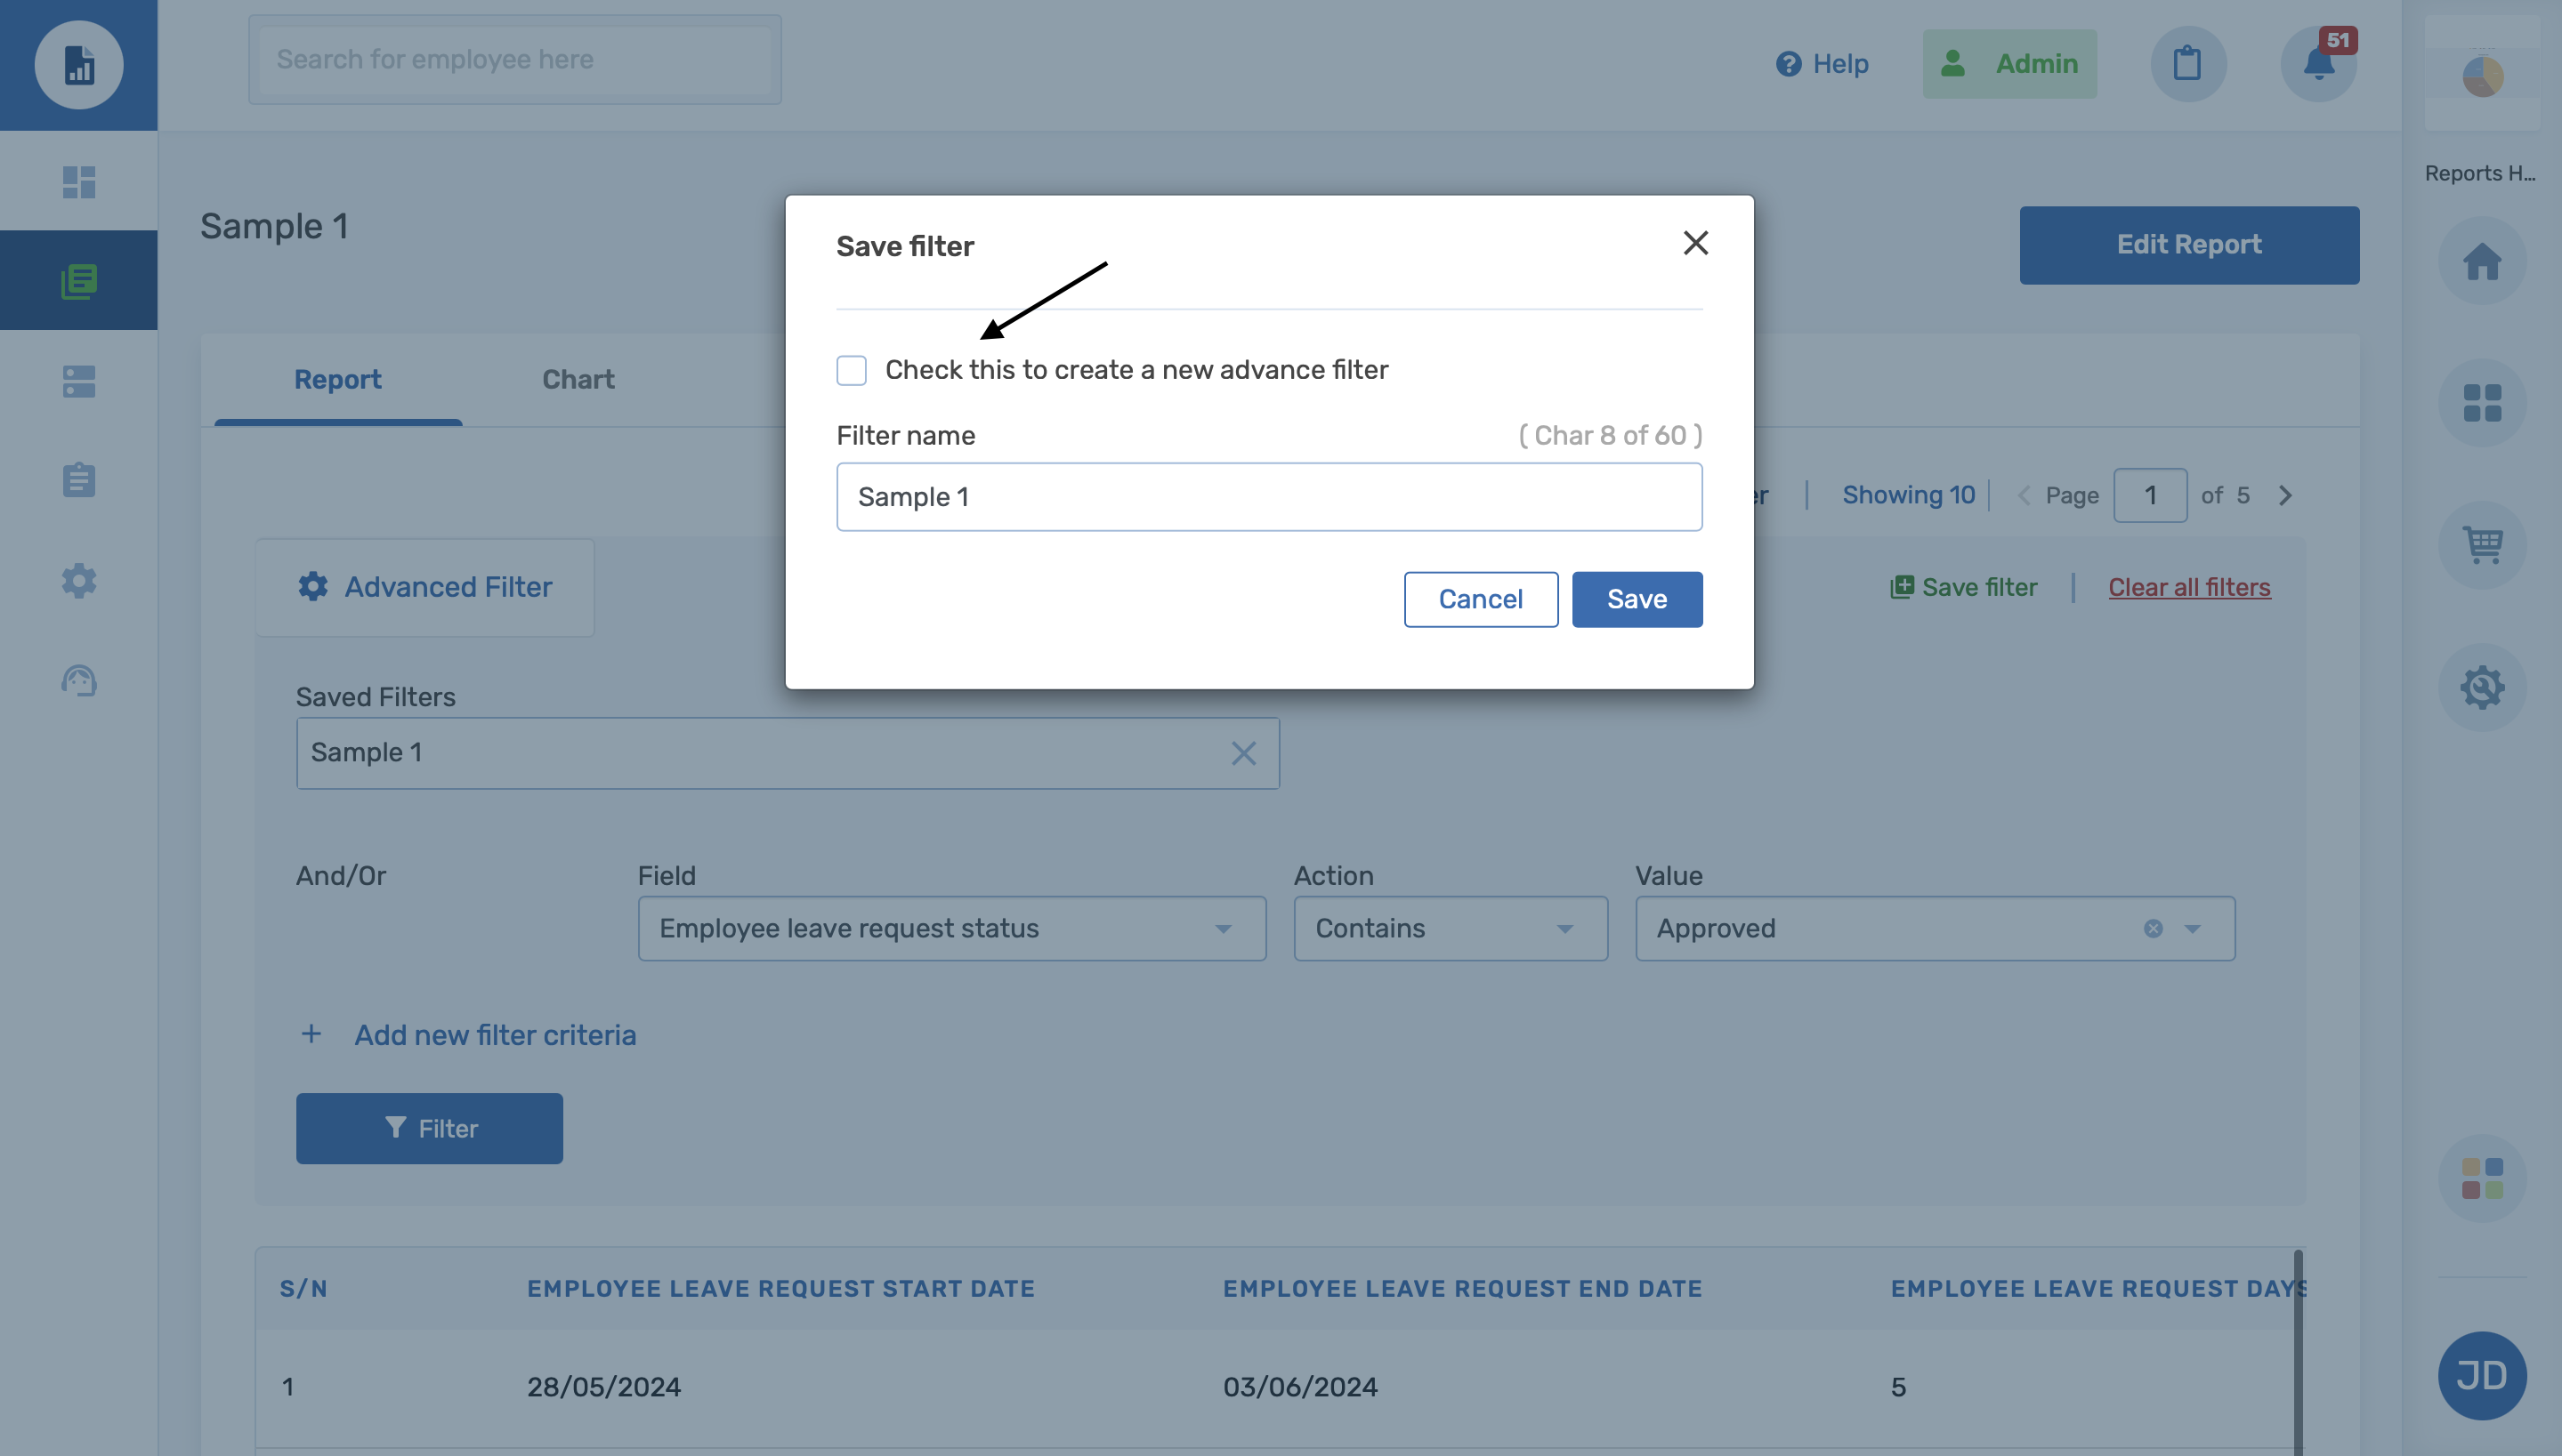Click the 03/06/2024 end date cell
2562x1456 pixels.
1299,1387
